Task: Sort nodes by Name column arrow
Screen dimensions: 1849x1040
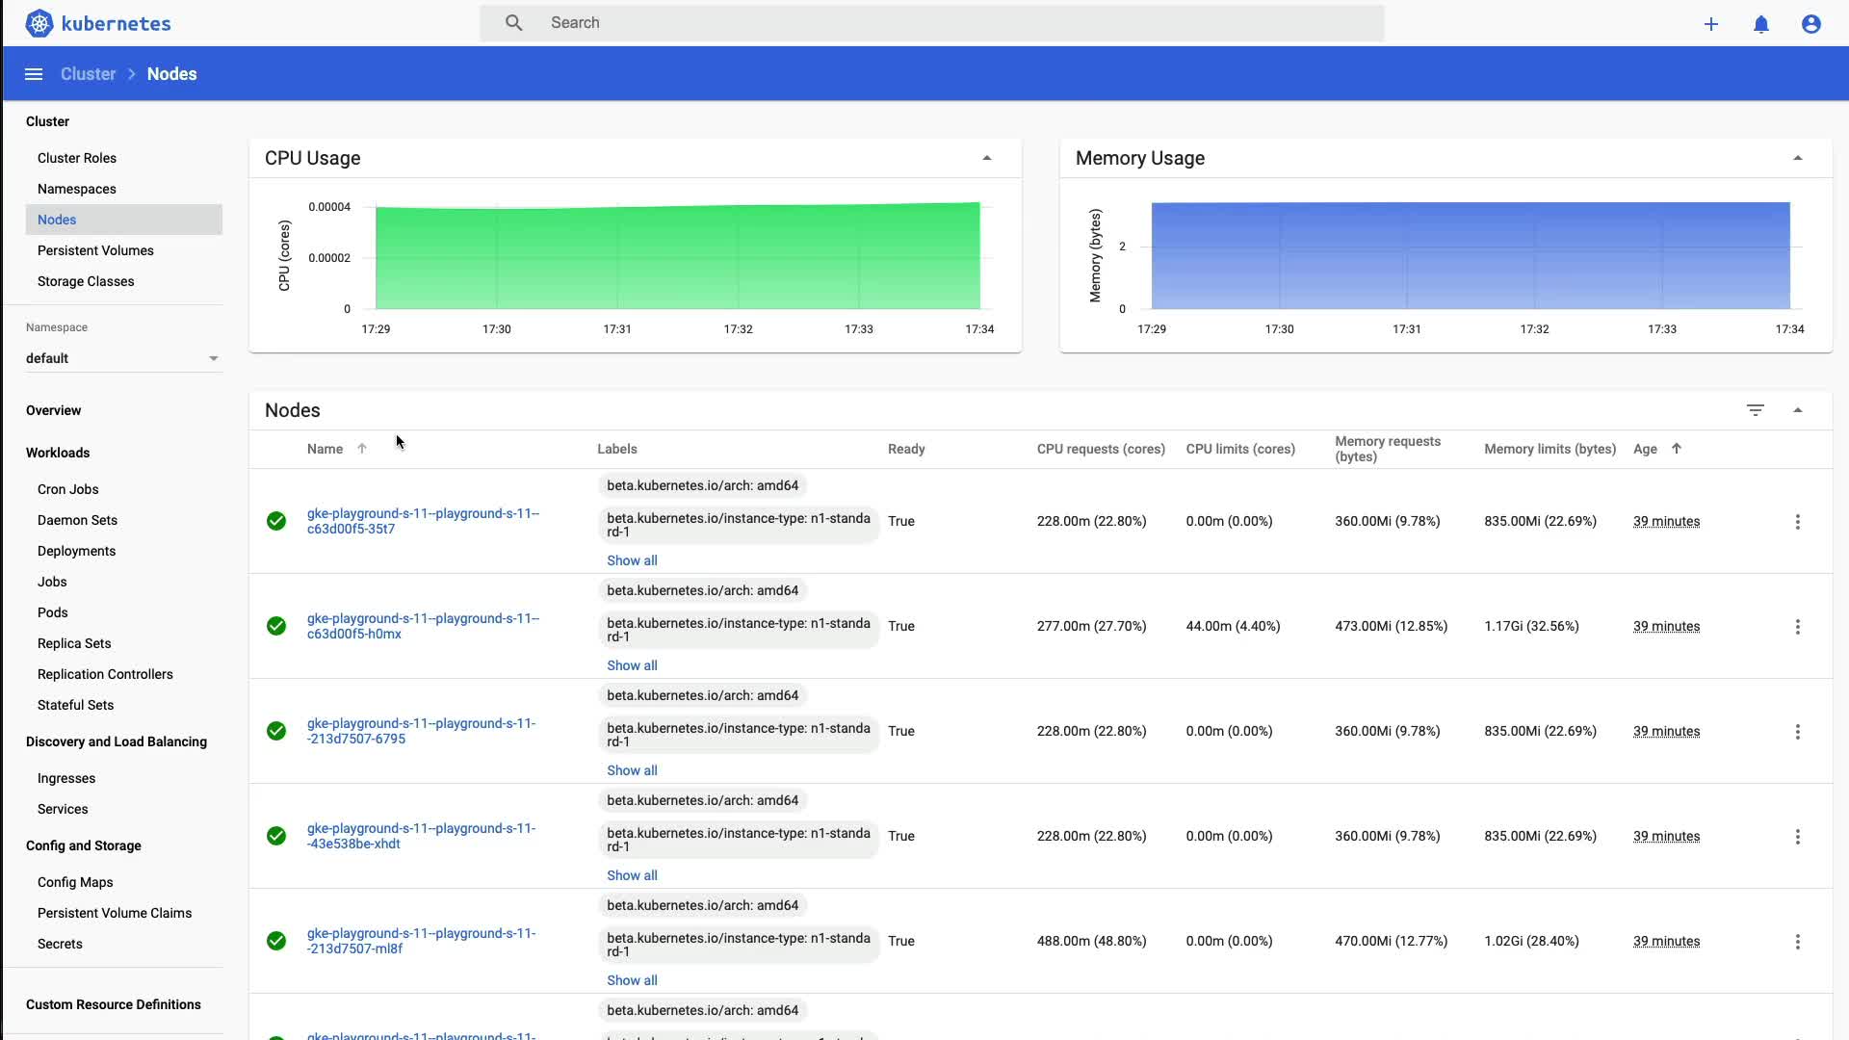Action: (x=362, y=449)
